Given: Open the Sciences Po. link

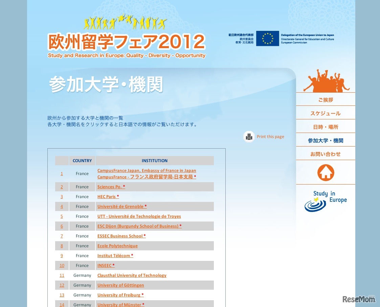Looking at the screenshot, I should (111, 187).
